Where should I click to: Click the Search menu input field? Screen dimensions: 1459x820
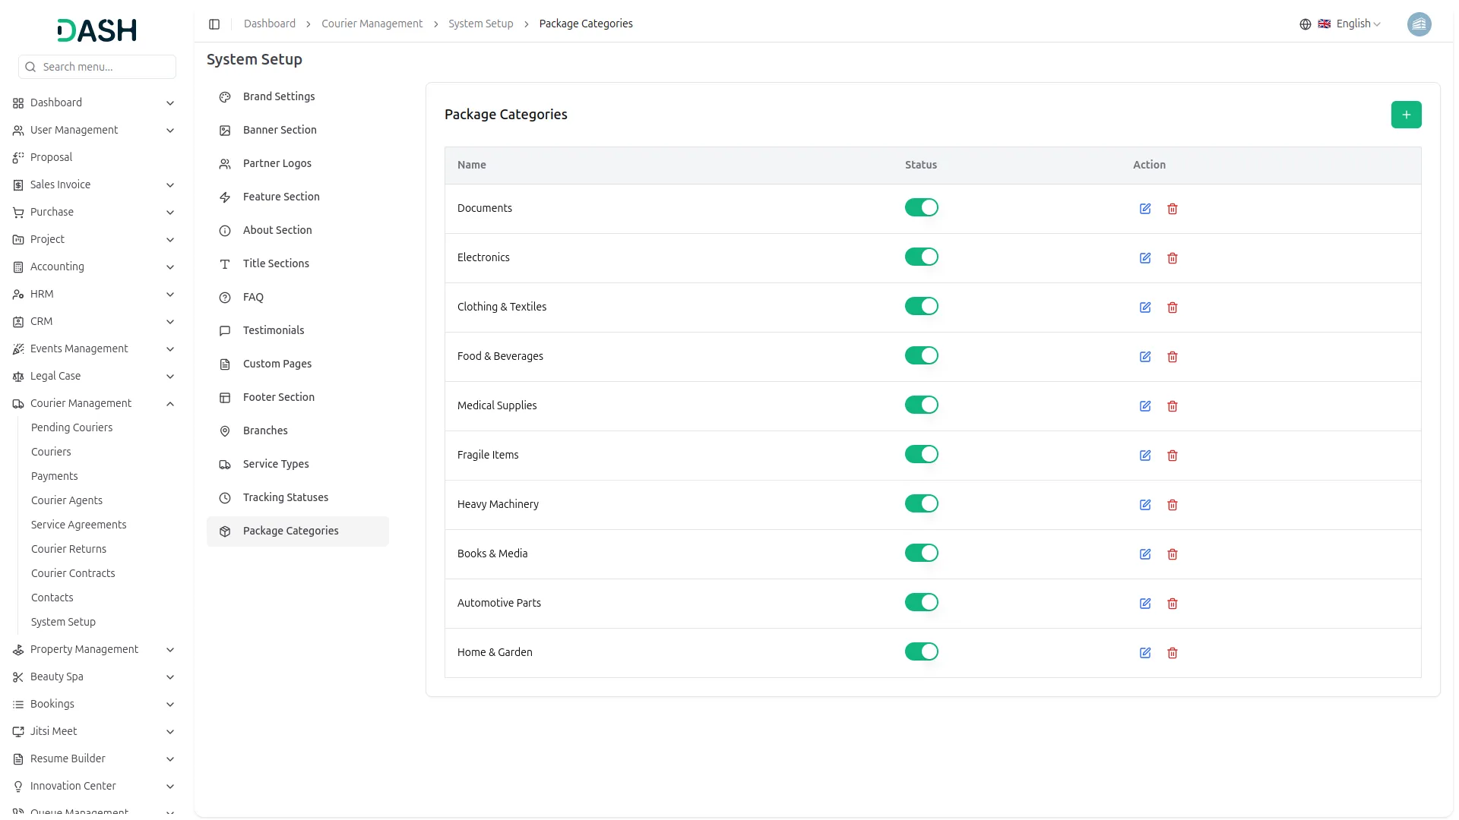click(x=105, y=67)
